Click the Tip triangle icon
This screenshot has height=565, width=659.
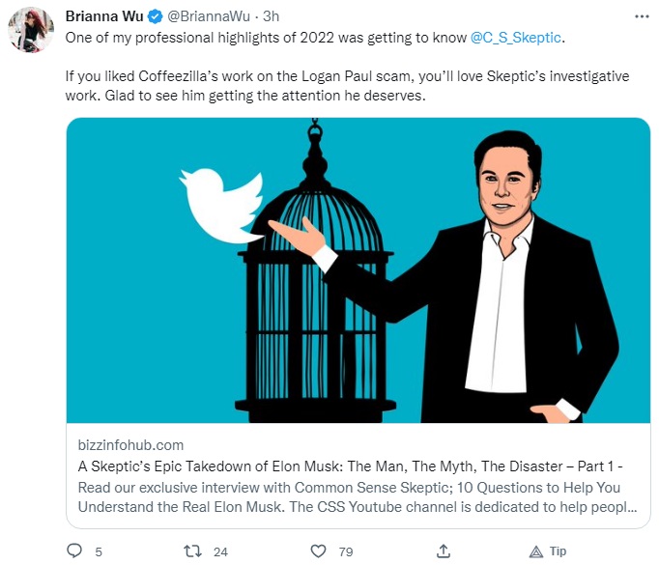pyautogui.click(x=536, y=551)
